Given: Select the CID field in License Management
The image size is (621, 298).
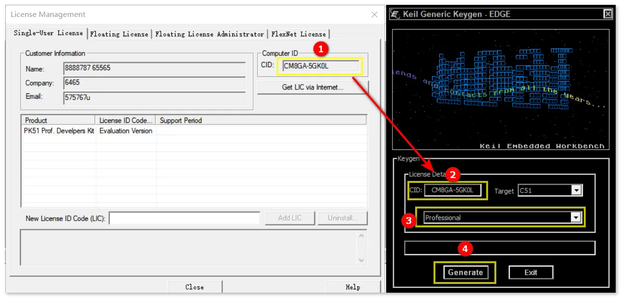Looking at the screenshot, I should point(321,66).
